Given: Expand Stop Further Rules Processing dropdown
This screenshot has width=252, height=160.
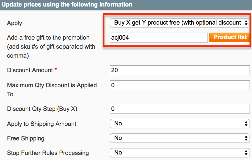Looking at the screenshot, I should pyautogui.click(x=180, y=152).
